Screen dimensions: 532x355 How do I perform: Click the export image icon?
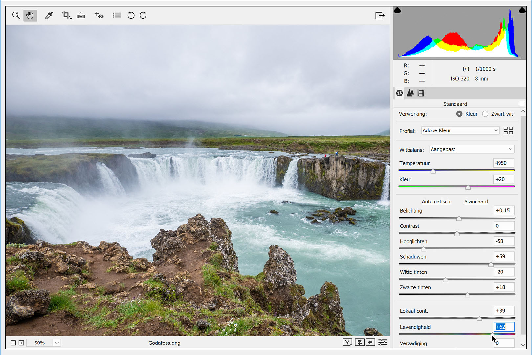click(380, 15)
